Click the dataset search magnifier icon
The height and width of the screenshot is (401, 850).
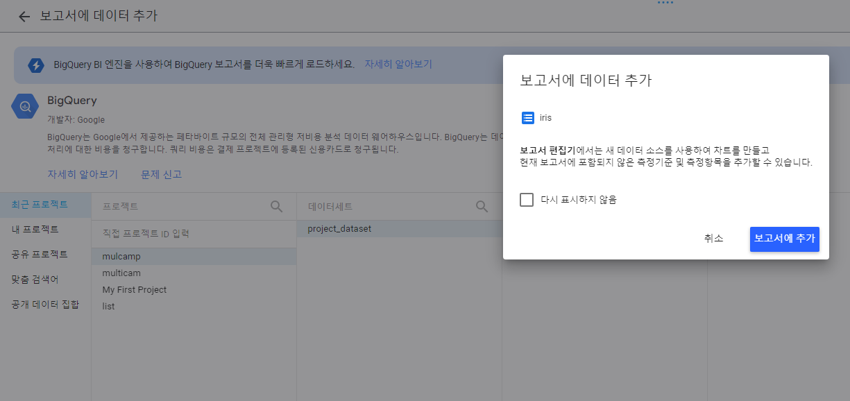[x=482, y=206]
